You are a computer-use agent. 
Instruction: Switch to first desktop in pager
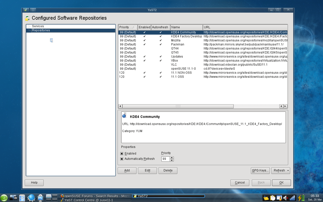pos(49,196)
